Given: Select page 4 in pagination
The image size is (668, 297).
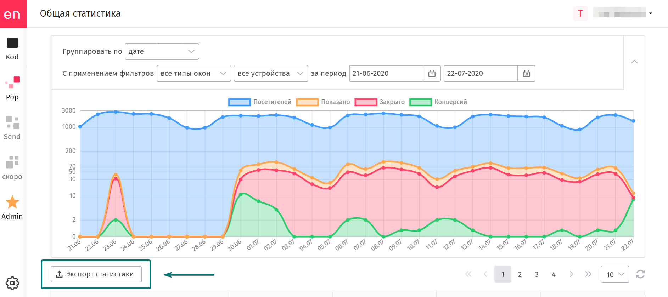Looking at the screenshot, I should [x=554, y=274].
